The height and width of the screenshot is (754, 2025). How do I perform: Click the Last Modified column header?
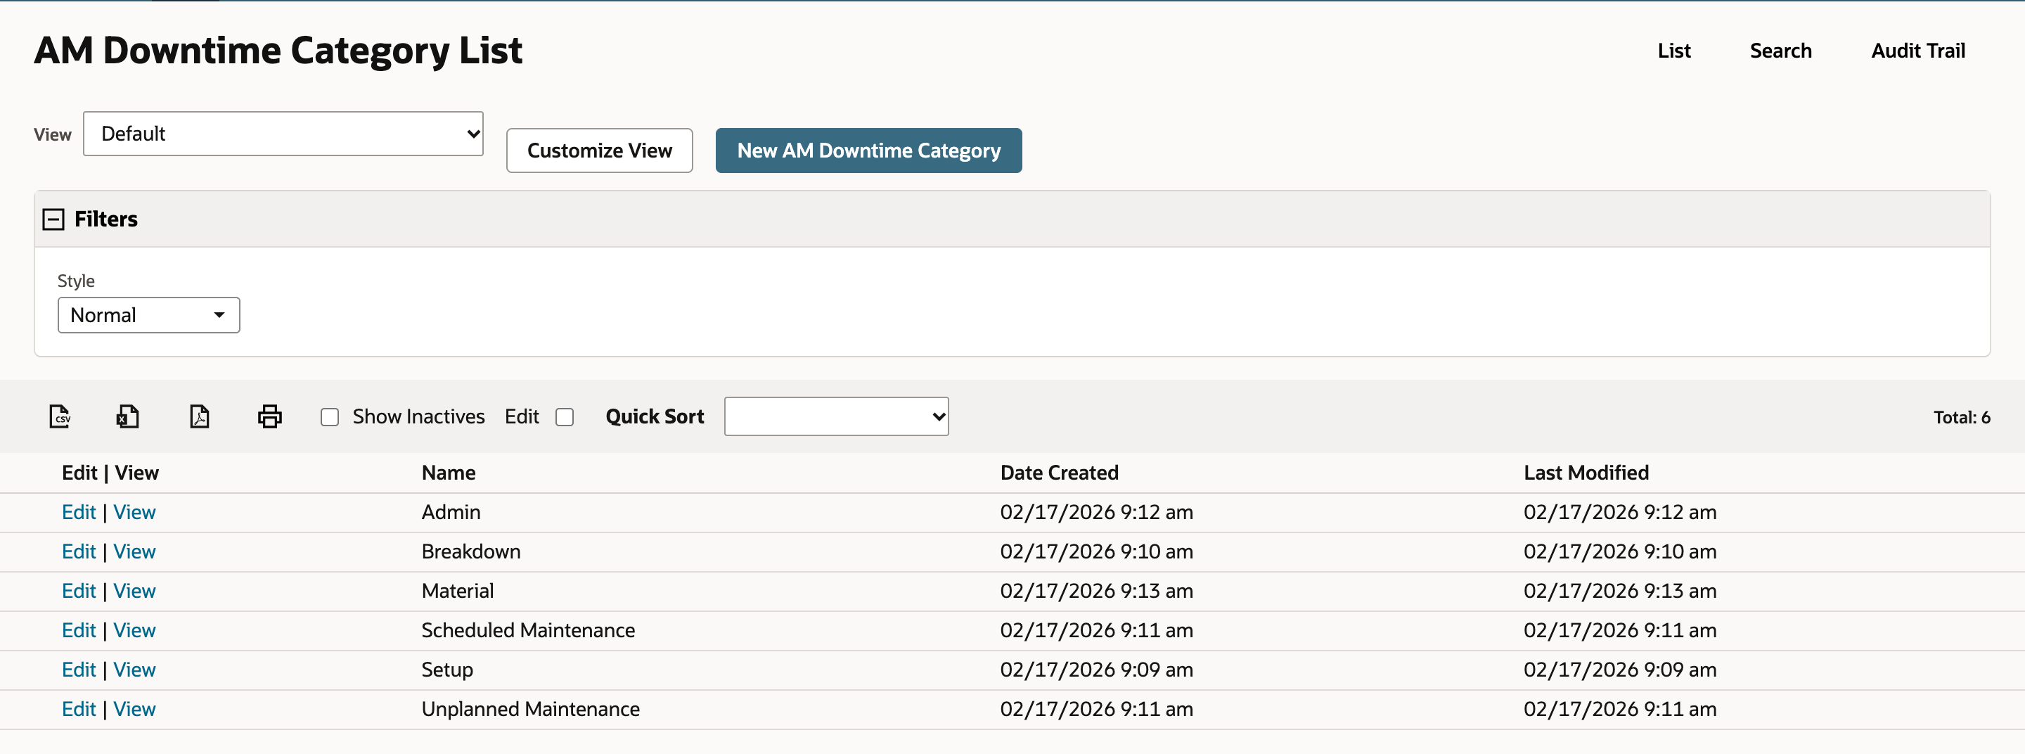coord(1586,473)
